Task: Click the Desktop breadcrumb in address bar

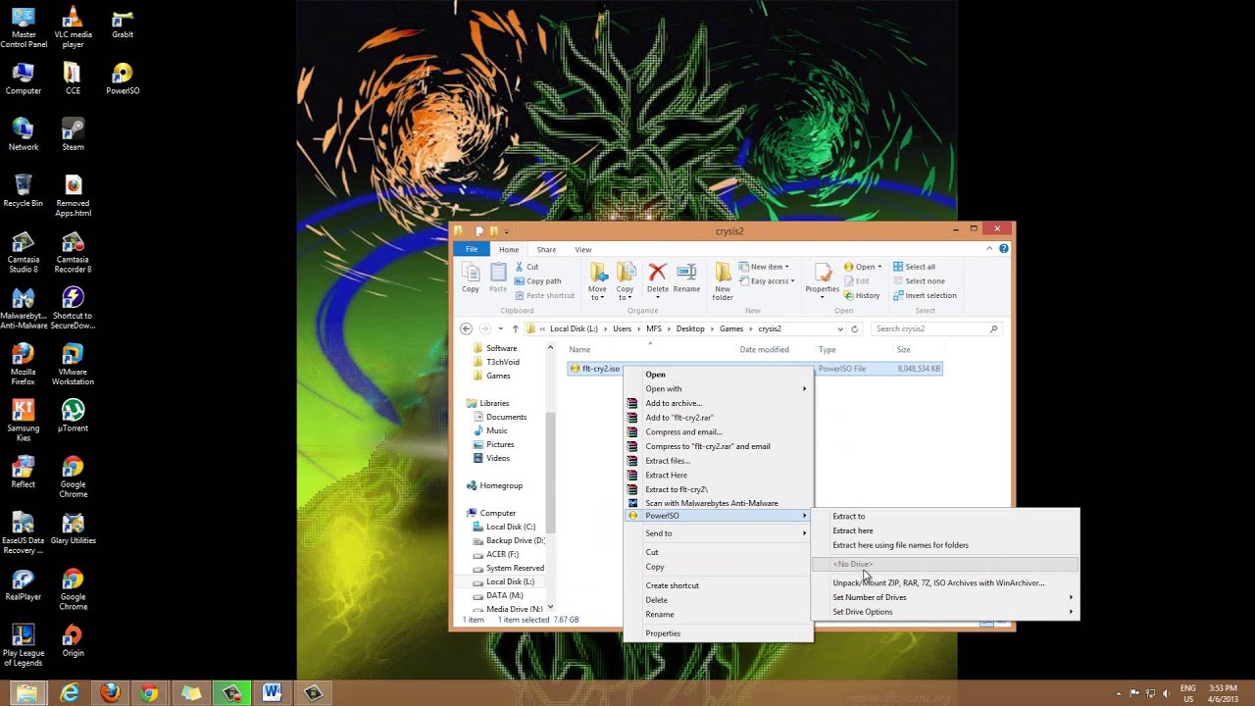Action: (x=690, y=328)
